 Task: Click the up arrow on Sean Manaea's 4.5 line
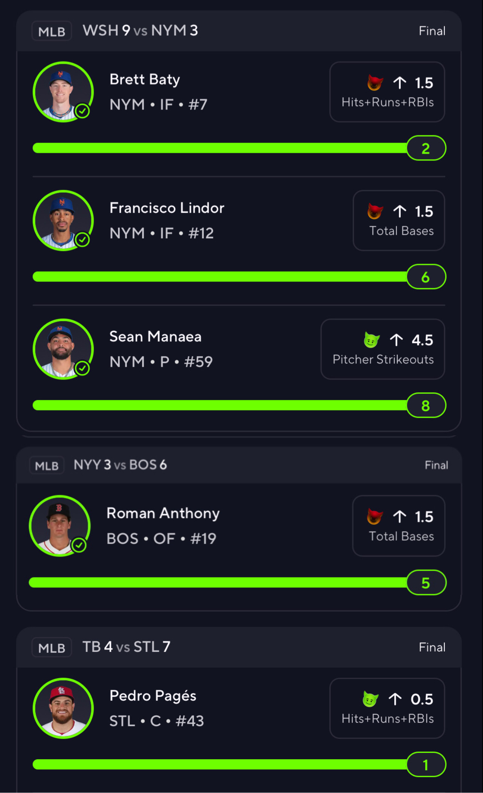[396, 340]
